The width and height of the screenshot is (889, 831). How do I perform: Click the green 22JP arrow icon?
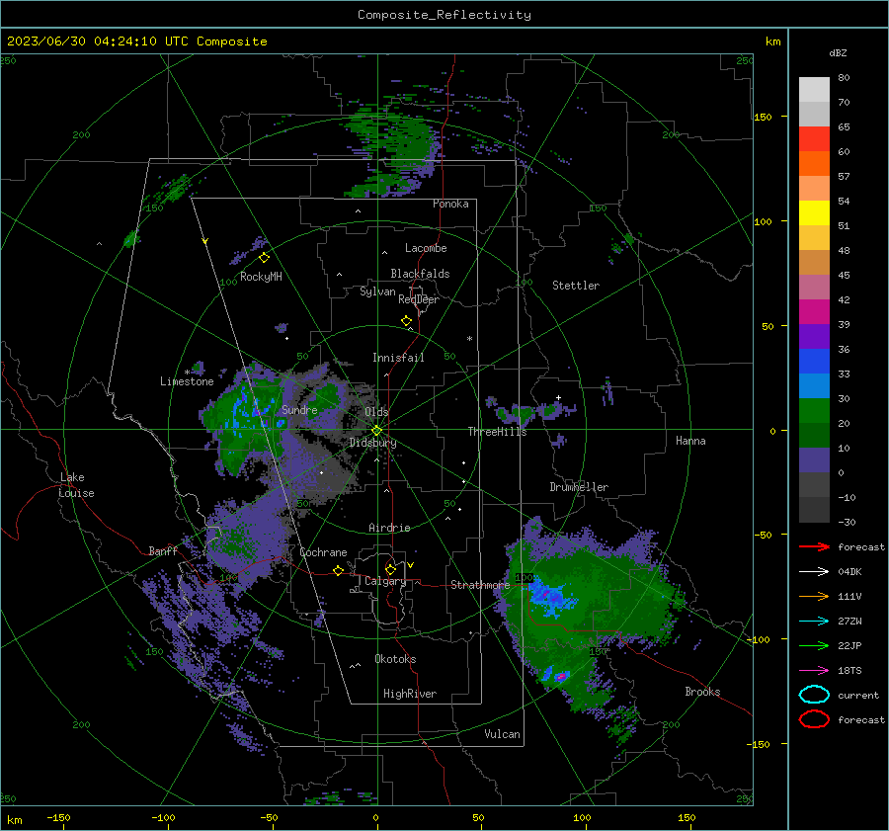point(814,645)
